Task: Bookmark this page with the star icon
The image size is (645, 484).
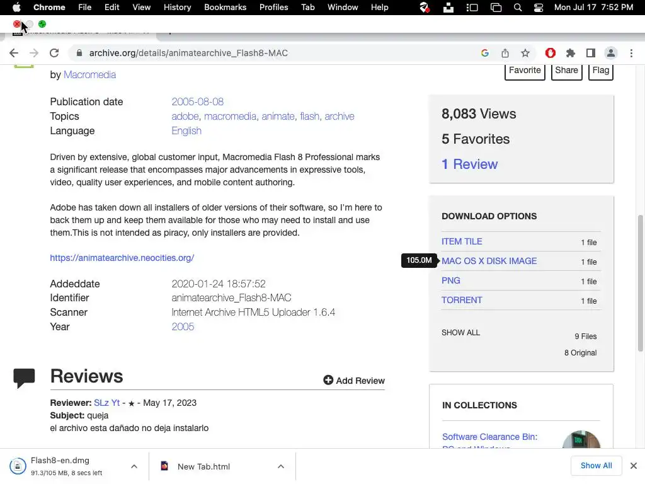Action: [x=525, y=53]
